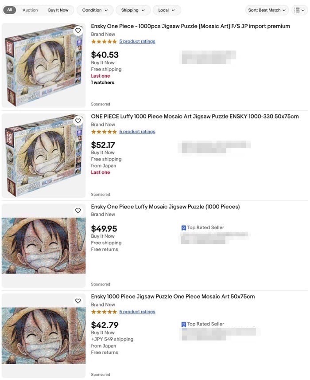This screenshot has width=310, height=380.
Task: Open the Ensky One Piece 1000pcs Mosaic Art title
Action: click(x=190, y=26)
